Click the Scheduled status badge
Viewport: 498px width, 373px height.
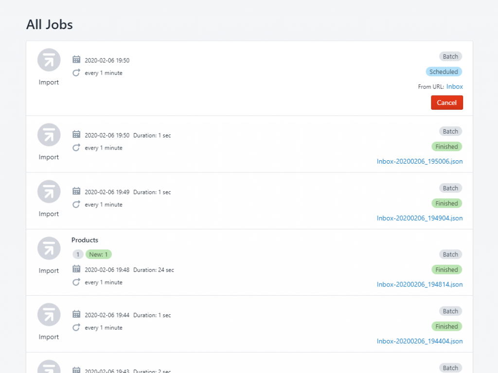click(x=444, y=71)
